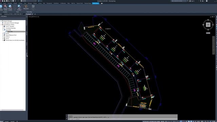Click the TOP face of the ViewCube

click(x=208, y=25)
